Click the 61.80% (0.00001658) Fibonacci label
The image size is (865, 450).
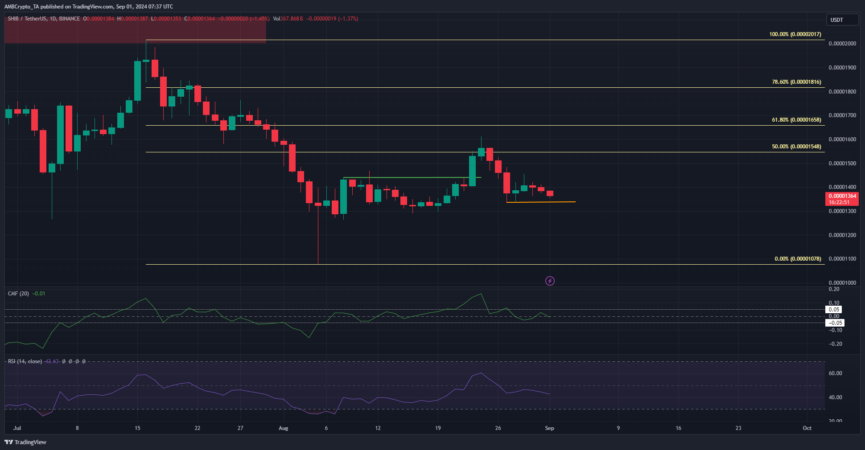[796, 120]
